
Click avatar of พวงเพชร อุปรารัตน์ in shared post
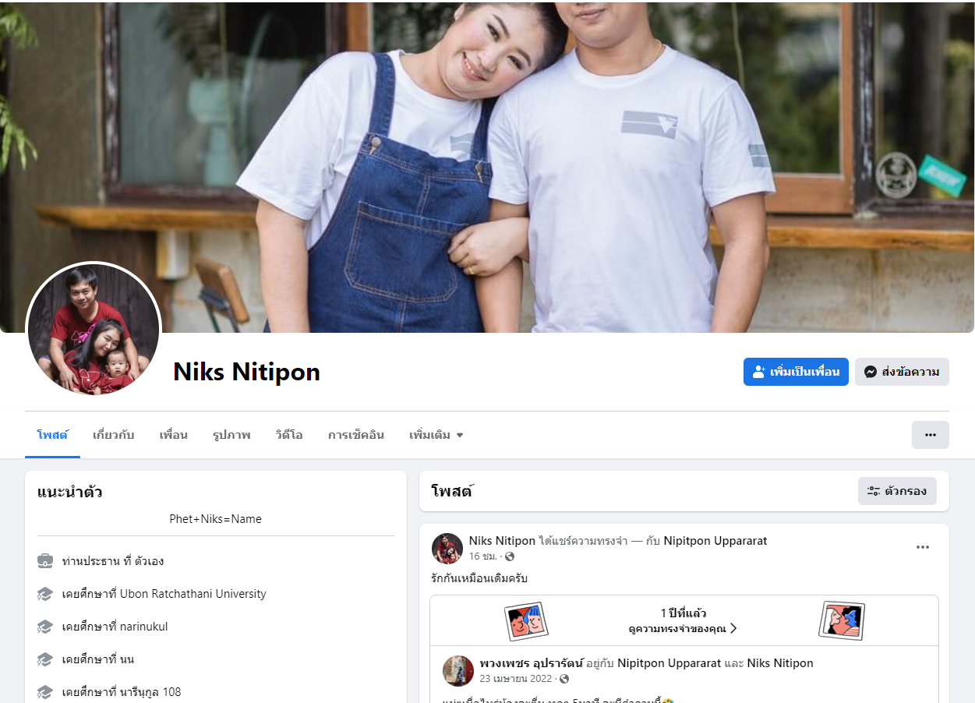(458, 671)
